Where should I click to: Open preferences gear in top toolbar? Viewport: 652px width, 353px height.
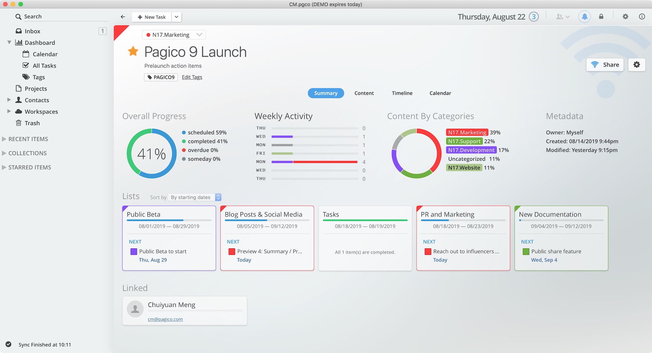tap(625, 17)
